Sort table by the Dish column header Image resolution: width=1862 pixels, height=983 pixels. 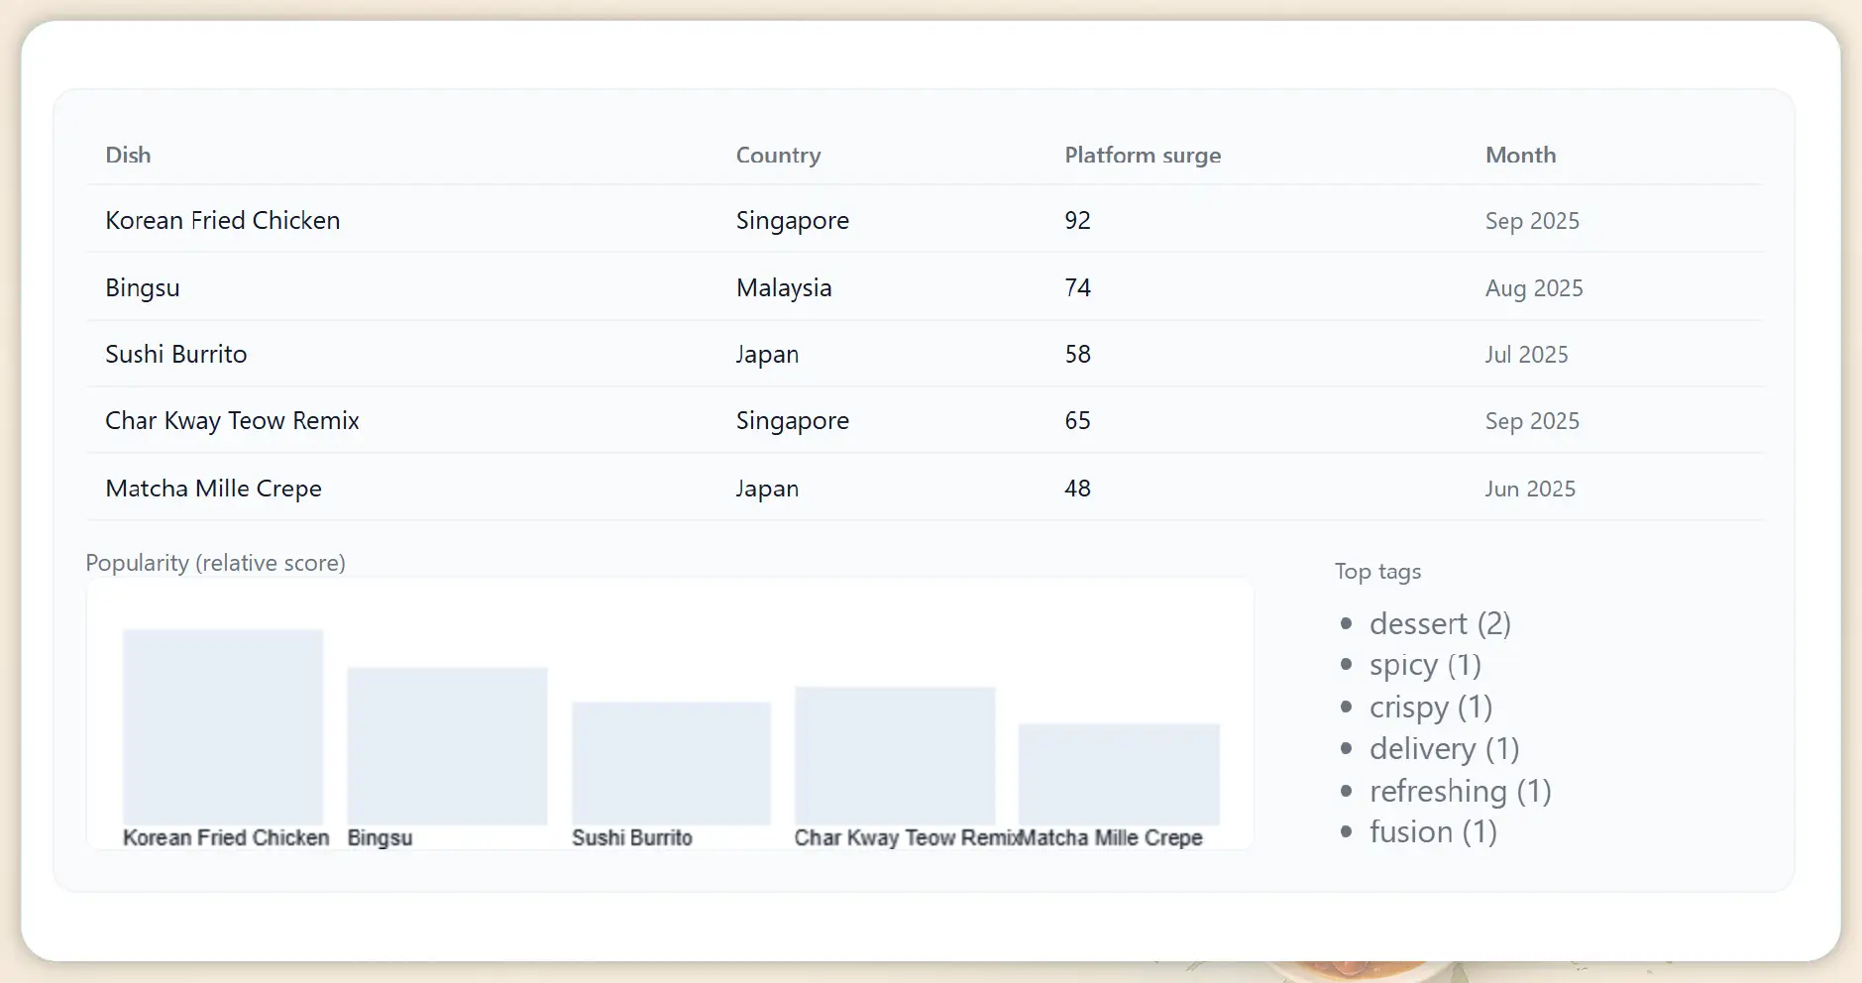[128, 155]
